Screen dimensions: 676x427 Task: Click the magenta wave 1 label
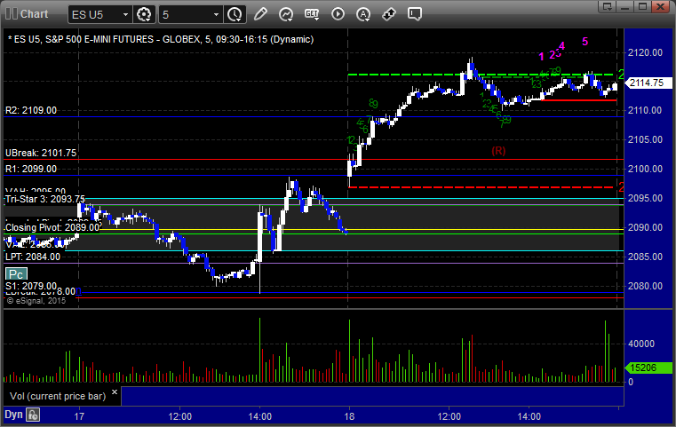[542, 57]
